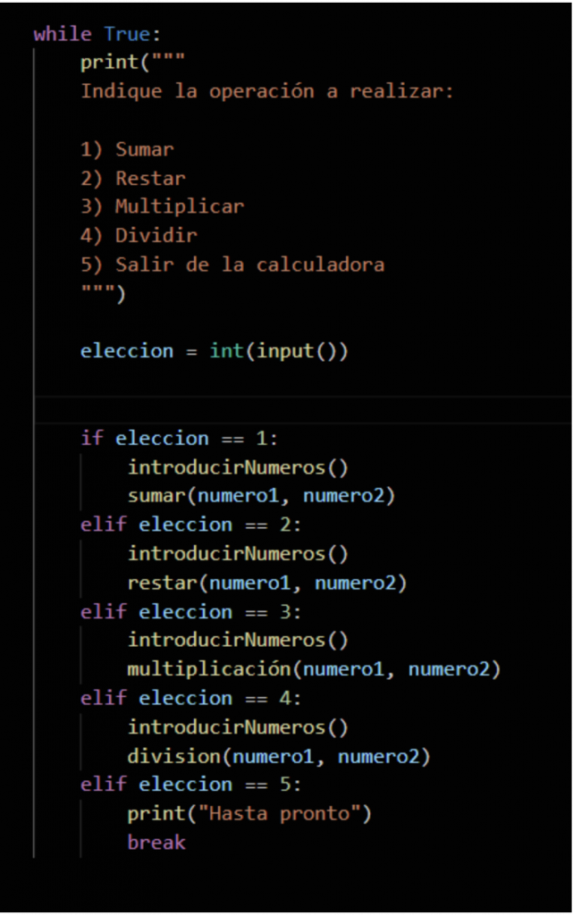
Task: Click the 'True' constant in the while statement
Action: 126,34
